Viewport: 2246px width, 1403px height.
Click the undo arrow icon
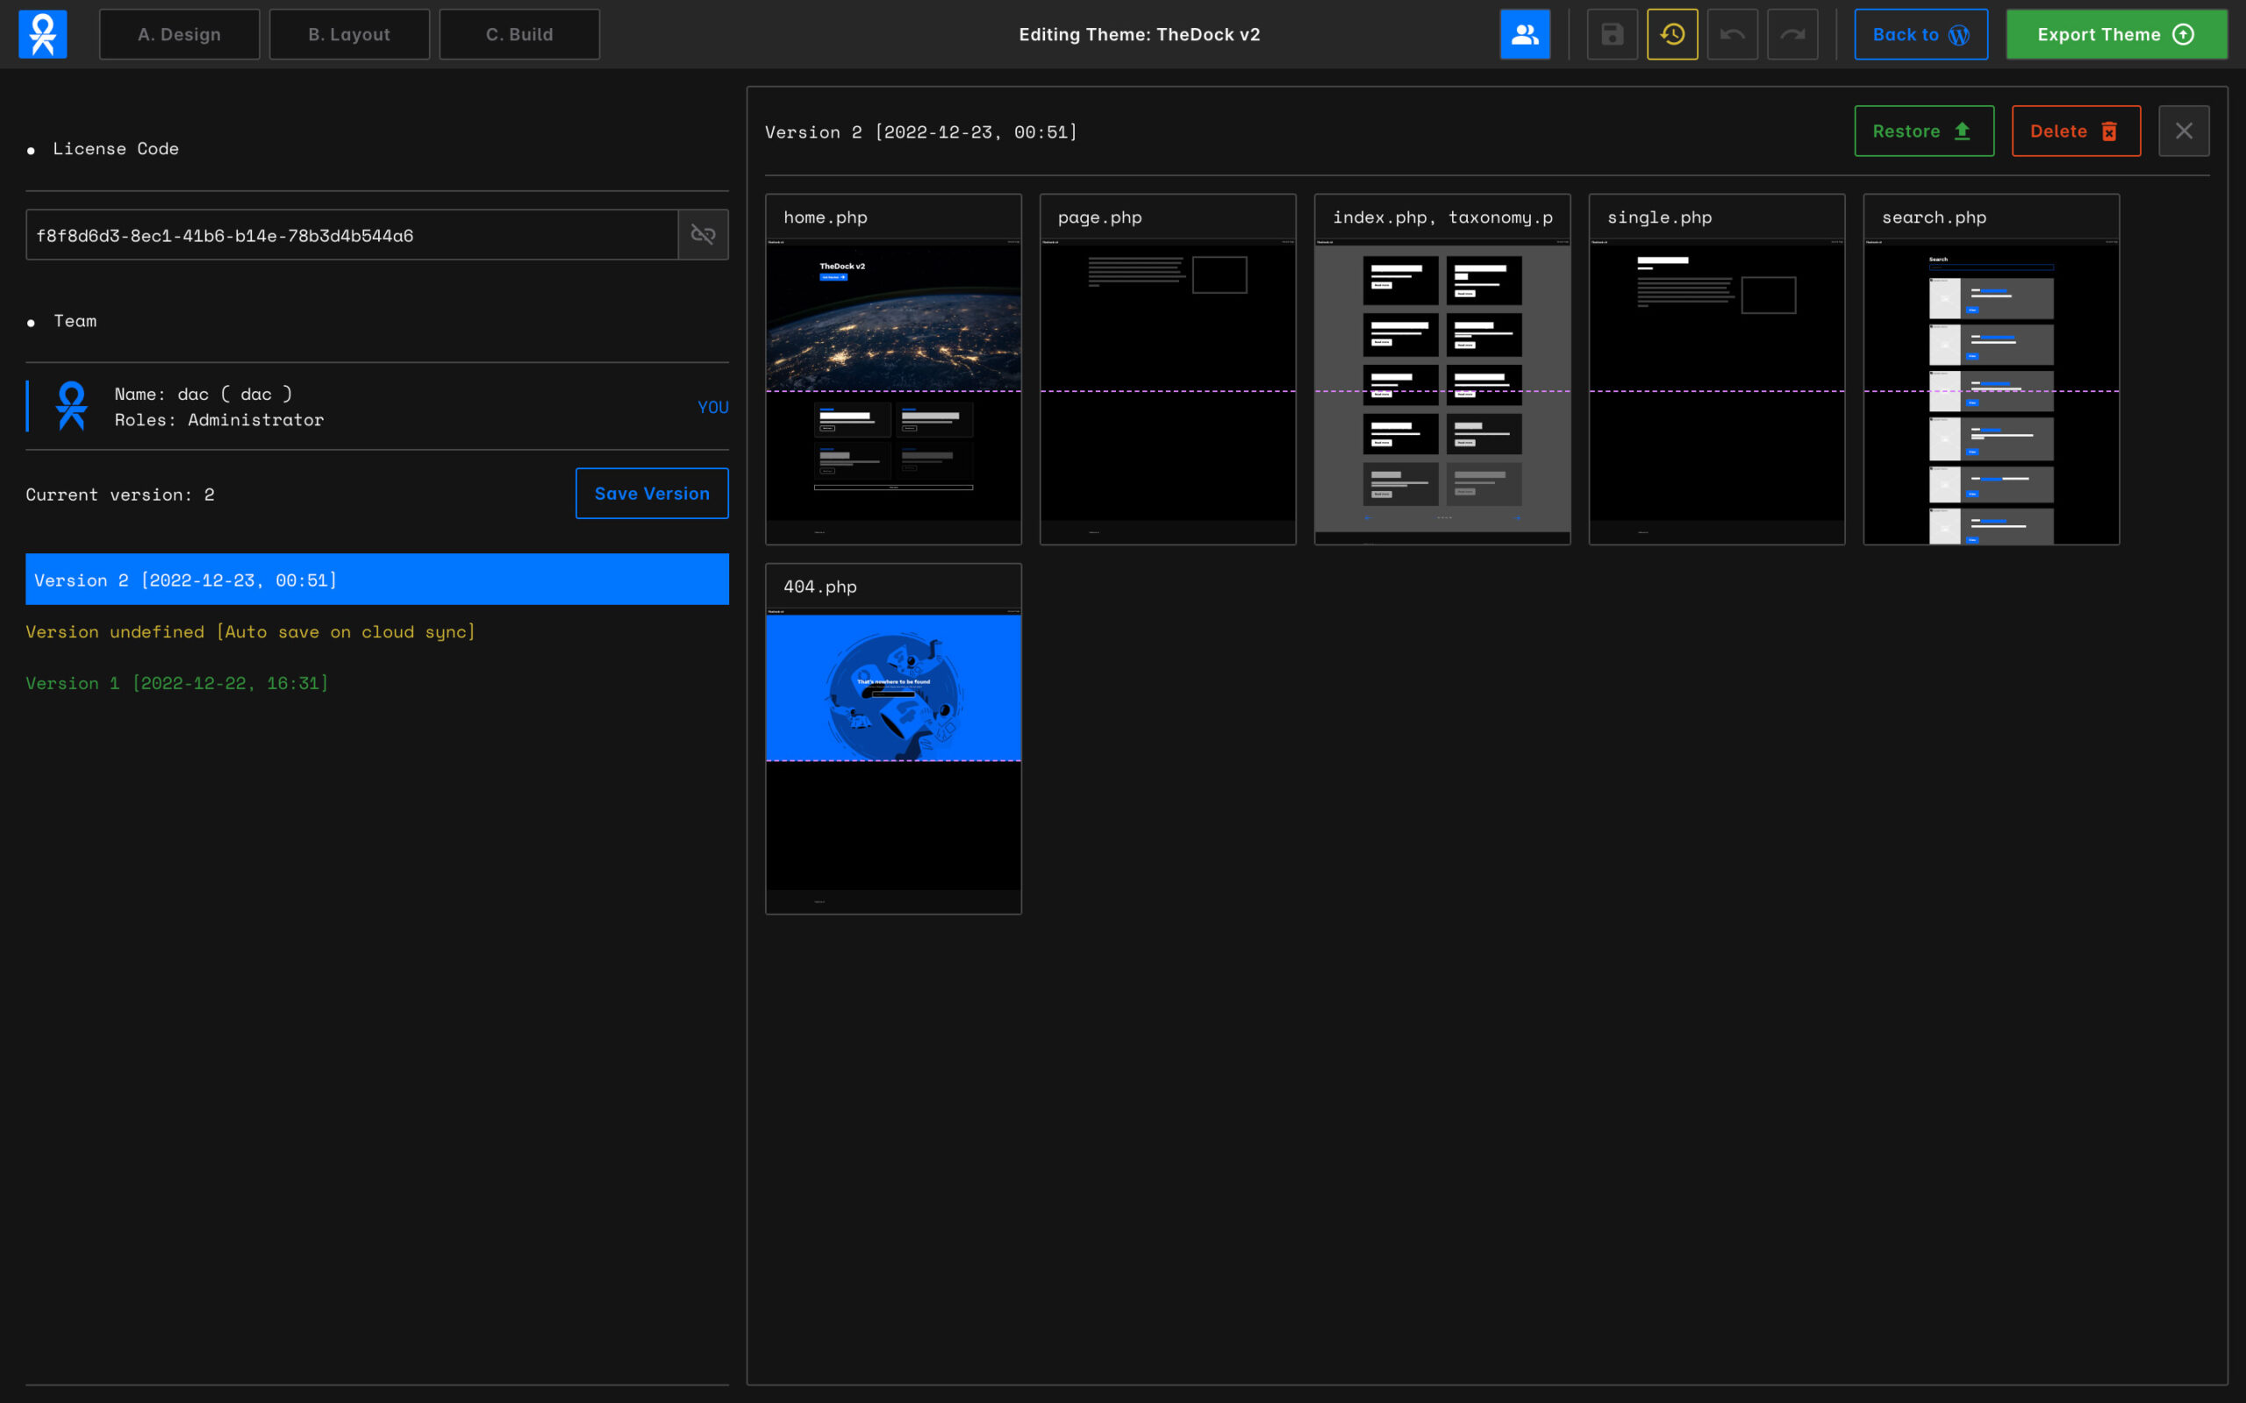pyautogui.click(x=1732, y=34)
